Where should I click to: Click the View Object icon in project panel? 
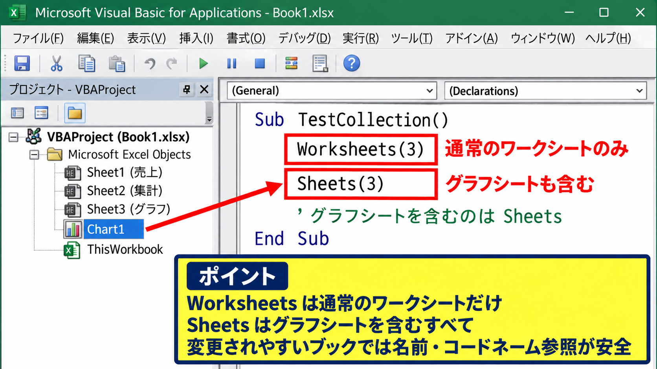[x=41, y=113]
